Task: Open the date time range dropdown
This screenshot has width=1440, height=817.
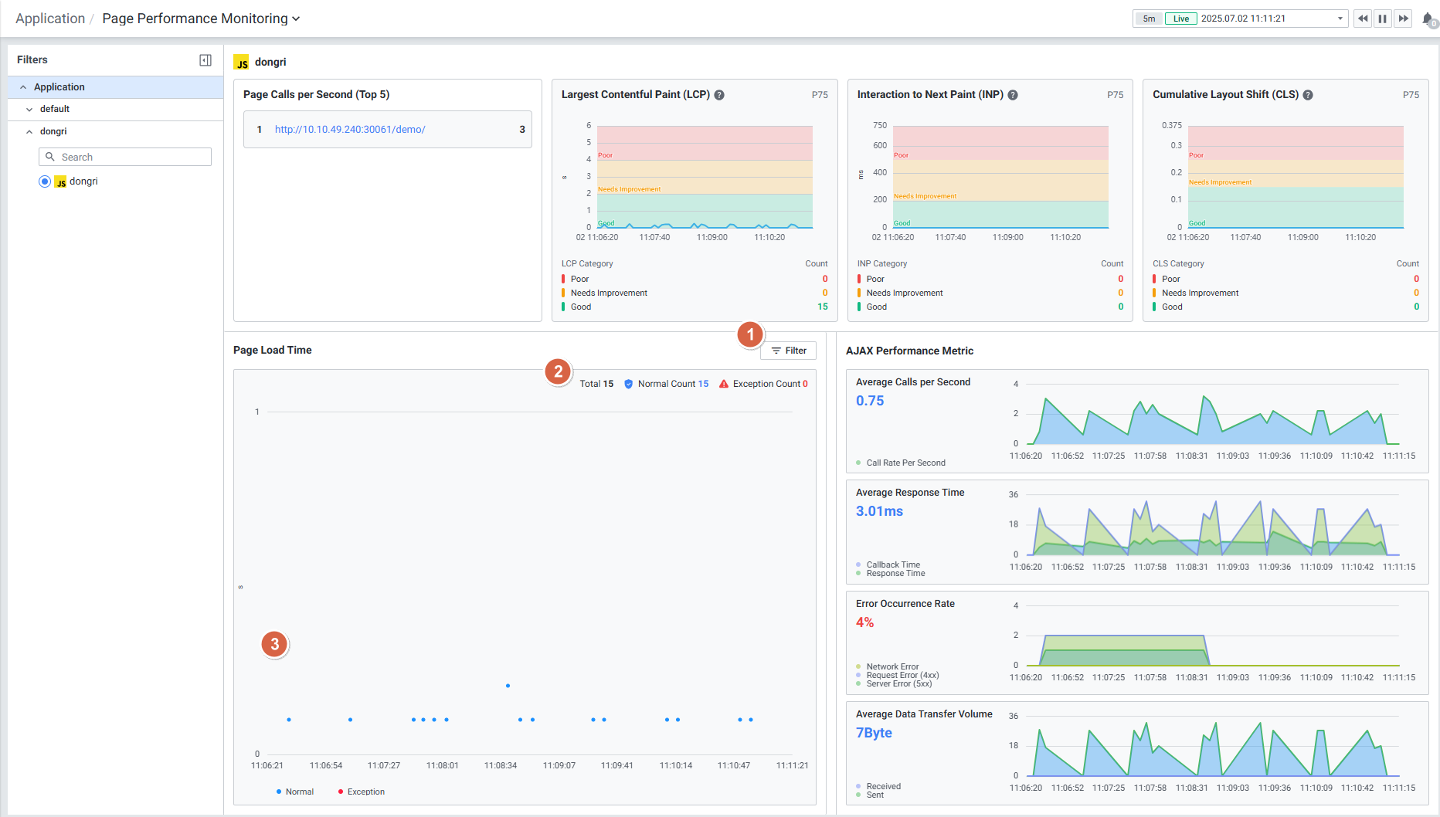Action: [1340, 19]
